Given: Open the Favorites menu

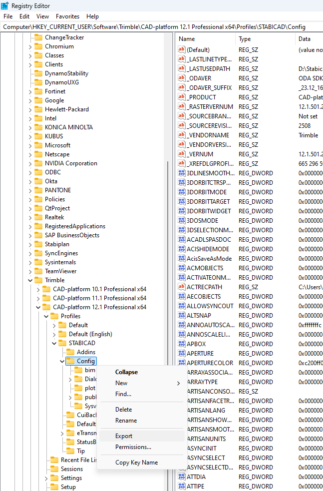Looking at the screenshot, I should [x=67, y=16].
